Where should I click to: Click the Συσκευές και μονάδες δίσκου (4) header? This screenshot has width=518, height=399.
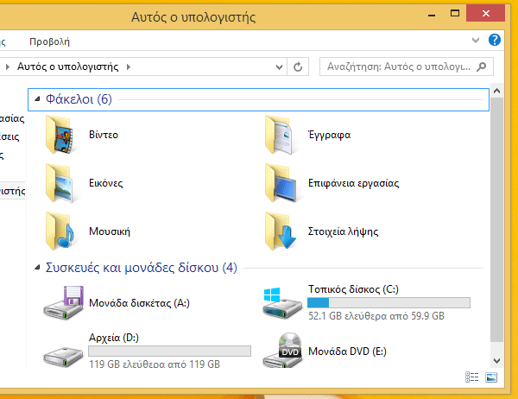point(141,268)
